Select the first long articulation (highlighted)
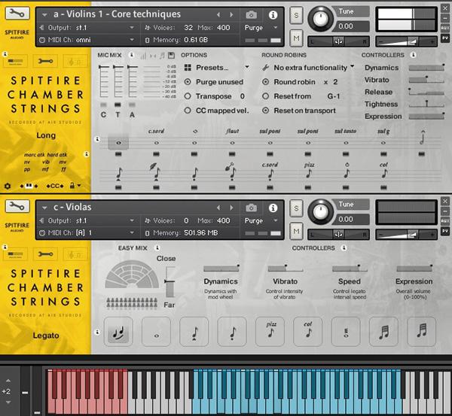The width and height of the screenshot is (452, 416). click(118, 142)
